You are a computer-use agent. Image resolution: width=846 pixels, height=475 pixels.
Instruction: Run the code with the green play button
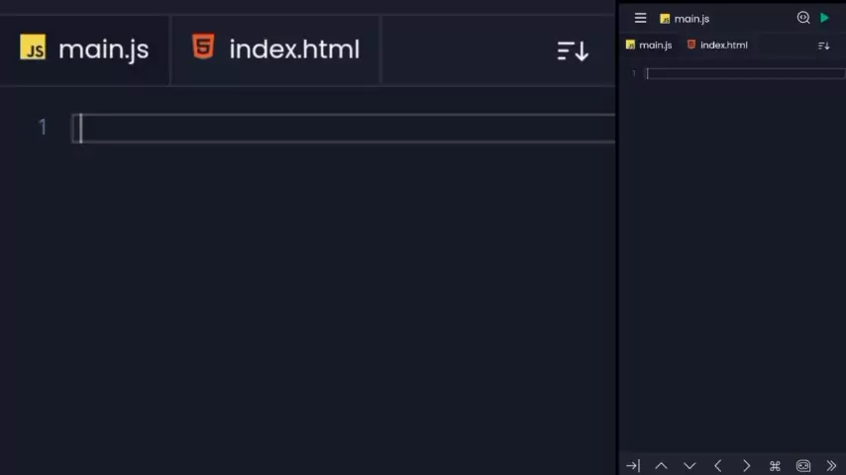[824, 18]
